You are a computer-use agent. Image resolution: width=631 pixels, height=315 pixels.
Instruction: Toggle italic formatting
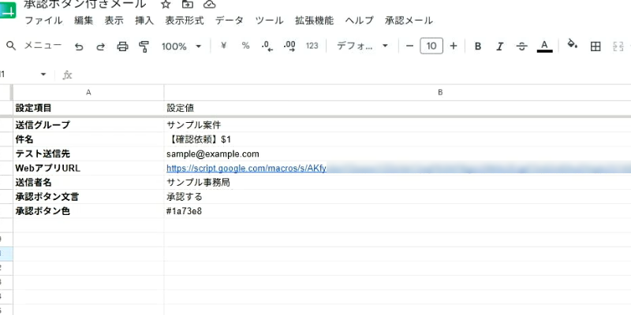tap(500, 46)
